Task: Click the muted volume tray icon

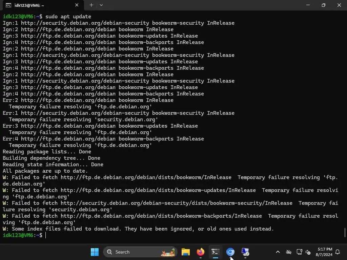Action: pos(308,252)
